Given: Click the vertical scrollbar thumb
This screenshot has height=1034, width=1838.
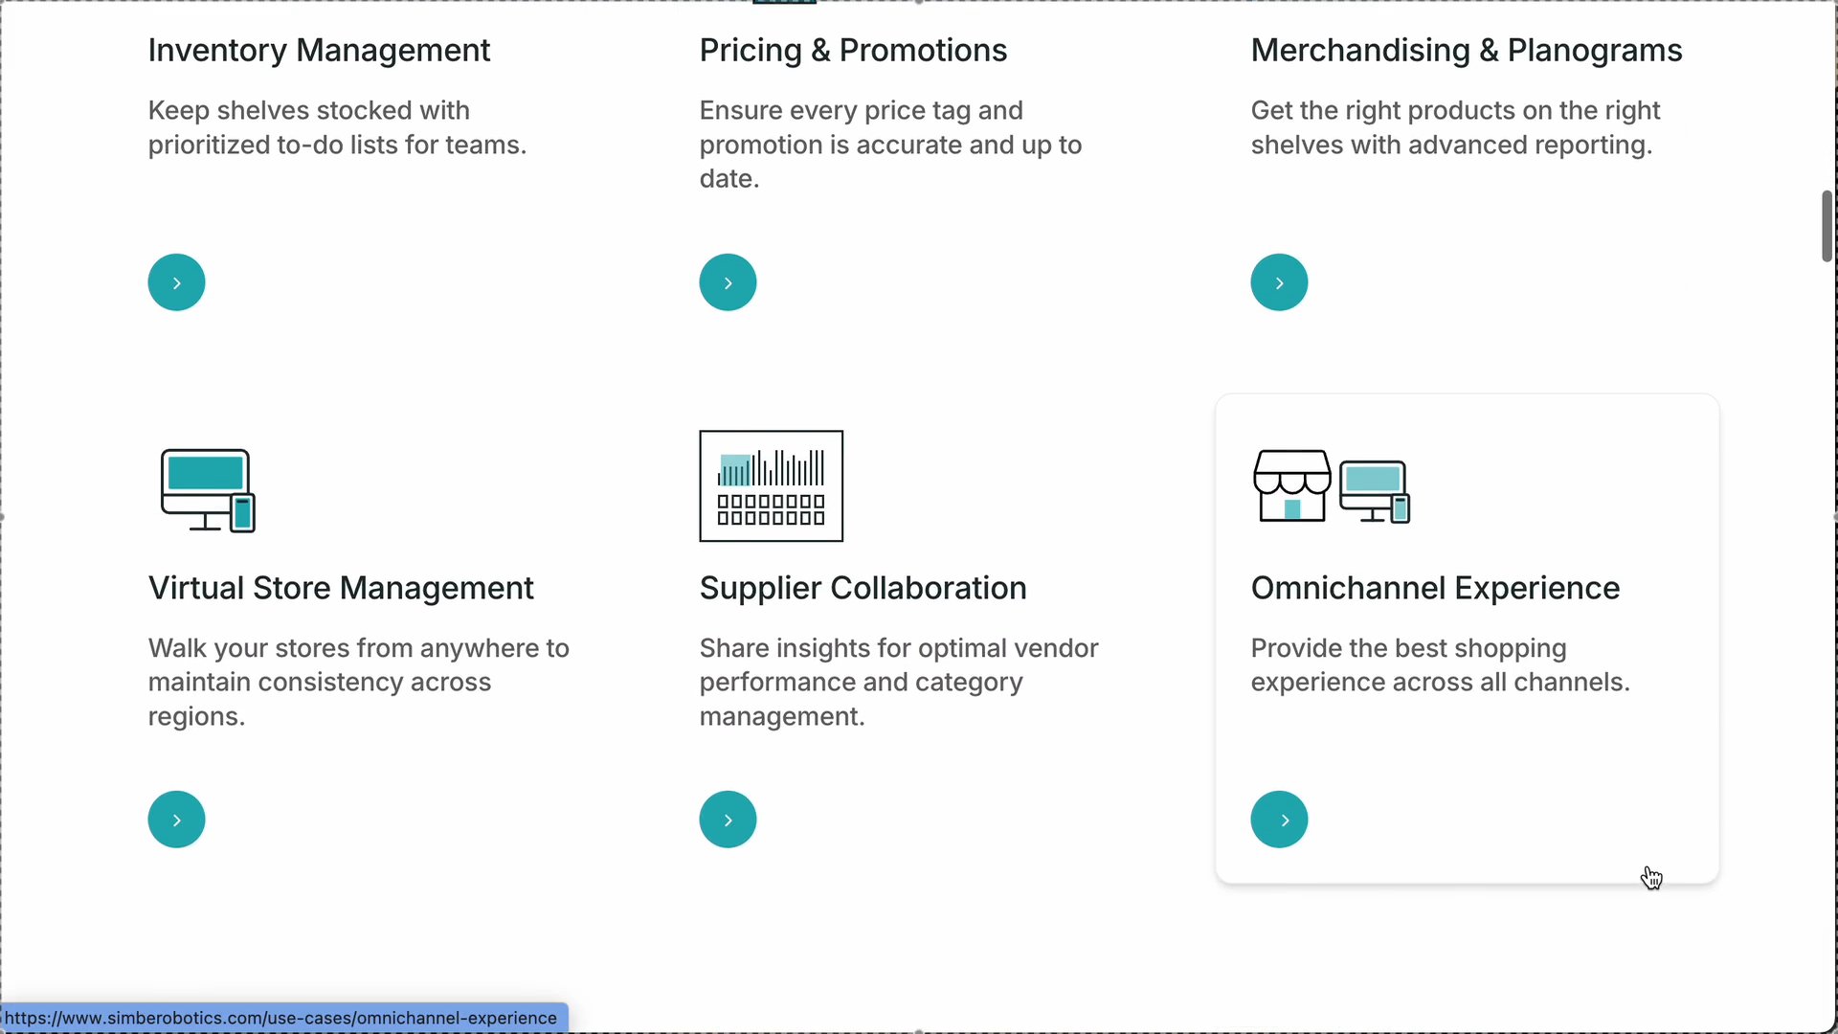Looking at the screenshot, I should click(1827, 226).
